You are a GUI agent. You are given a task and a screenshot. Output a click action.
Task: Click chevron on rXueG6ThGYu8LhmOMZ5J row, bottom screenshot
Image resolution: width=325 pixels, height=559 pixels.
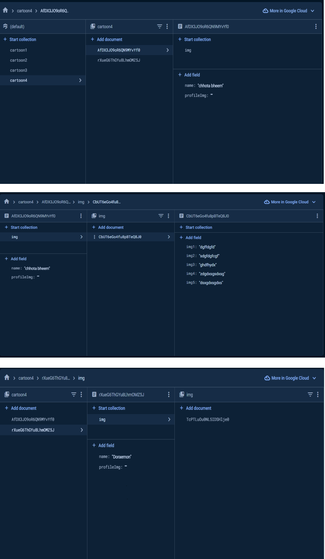[x=82, y=430]
